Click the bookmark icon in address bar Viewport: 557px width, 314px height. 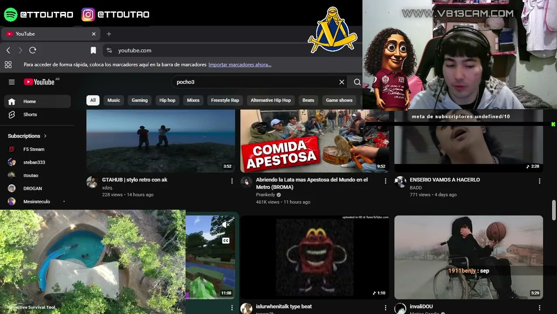(93, 51)
